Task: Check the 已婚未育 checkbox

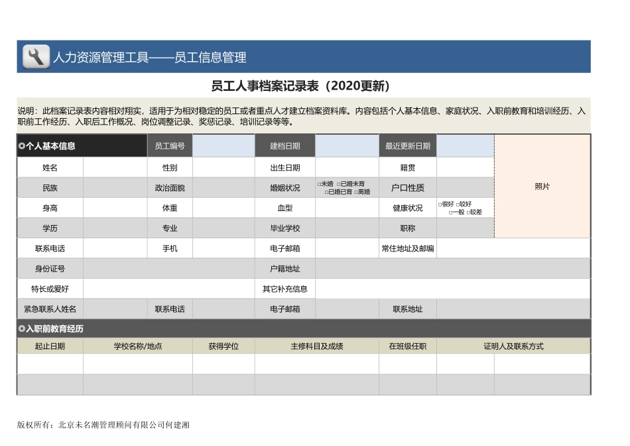Action: [x=340, y=184]
